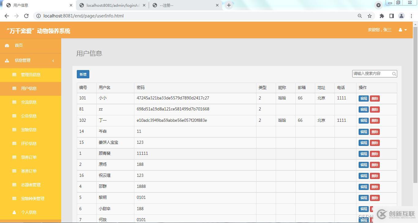
Task: Click the dashboard icon beside 首页
Action: [x=7, y=45]
